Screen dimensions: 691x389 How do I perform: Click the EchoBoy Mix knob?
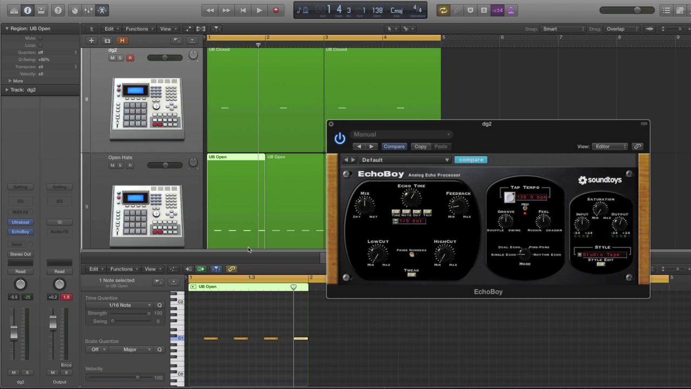point(365,205)
